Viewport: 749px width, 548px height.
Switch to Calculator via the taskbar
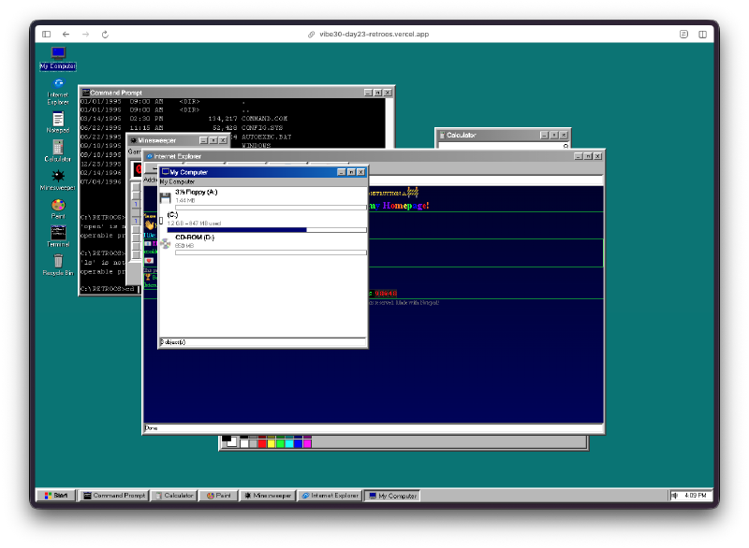(x=174, y=496)
